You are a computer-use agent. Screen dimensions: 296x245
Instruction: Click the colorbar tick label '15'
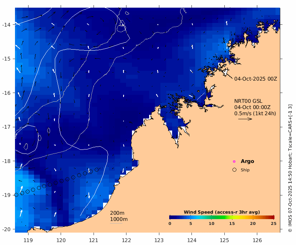click(x=232, y=223)
